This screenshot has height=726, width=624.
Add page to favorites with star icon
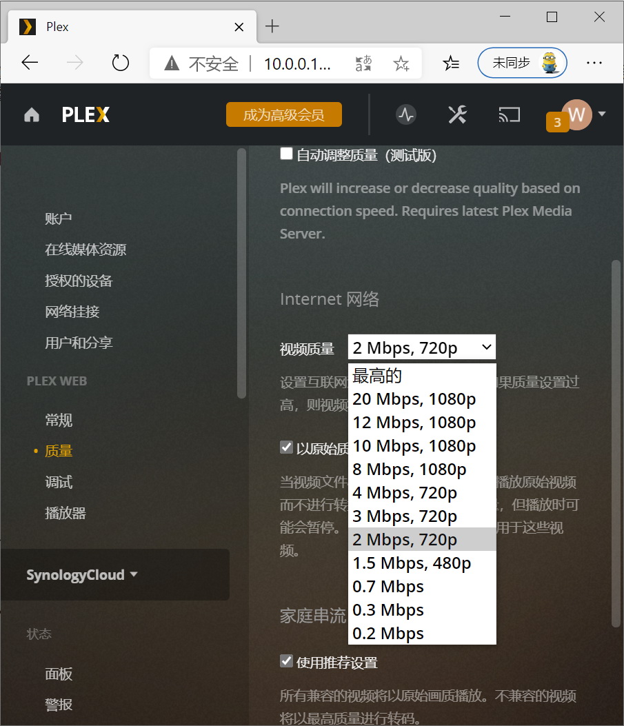point(401,63)
